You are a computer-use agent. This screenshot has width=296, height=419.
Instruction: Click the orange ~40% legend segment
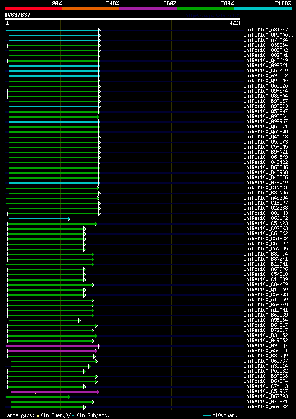pos(91,8)
